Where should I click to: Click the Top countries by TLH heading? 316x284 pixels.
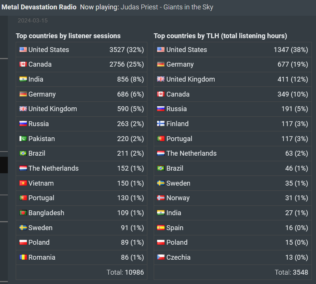point(220,36)
